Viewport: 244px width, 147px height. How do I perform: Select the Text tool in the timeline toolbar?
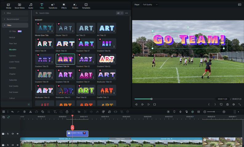[55, 112]
